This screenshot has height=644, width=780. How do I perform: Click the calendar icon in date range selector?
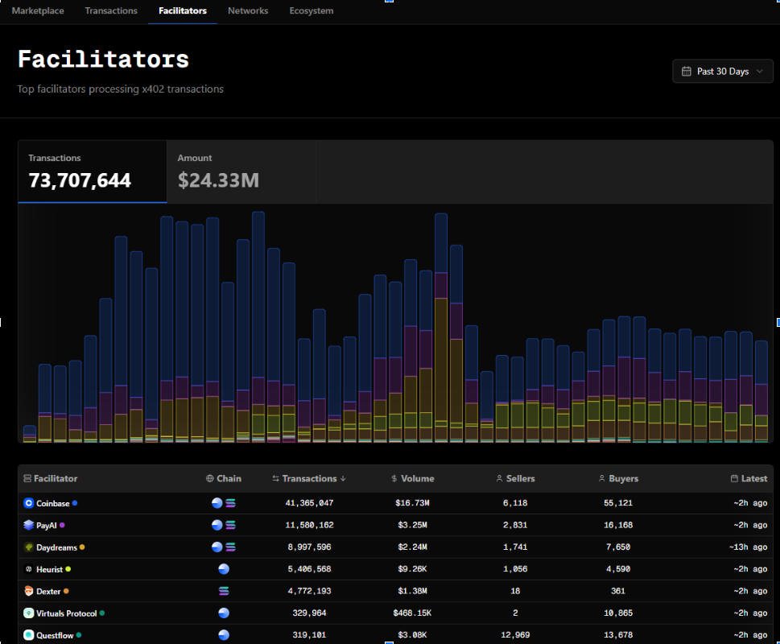click(687, 72)
